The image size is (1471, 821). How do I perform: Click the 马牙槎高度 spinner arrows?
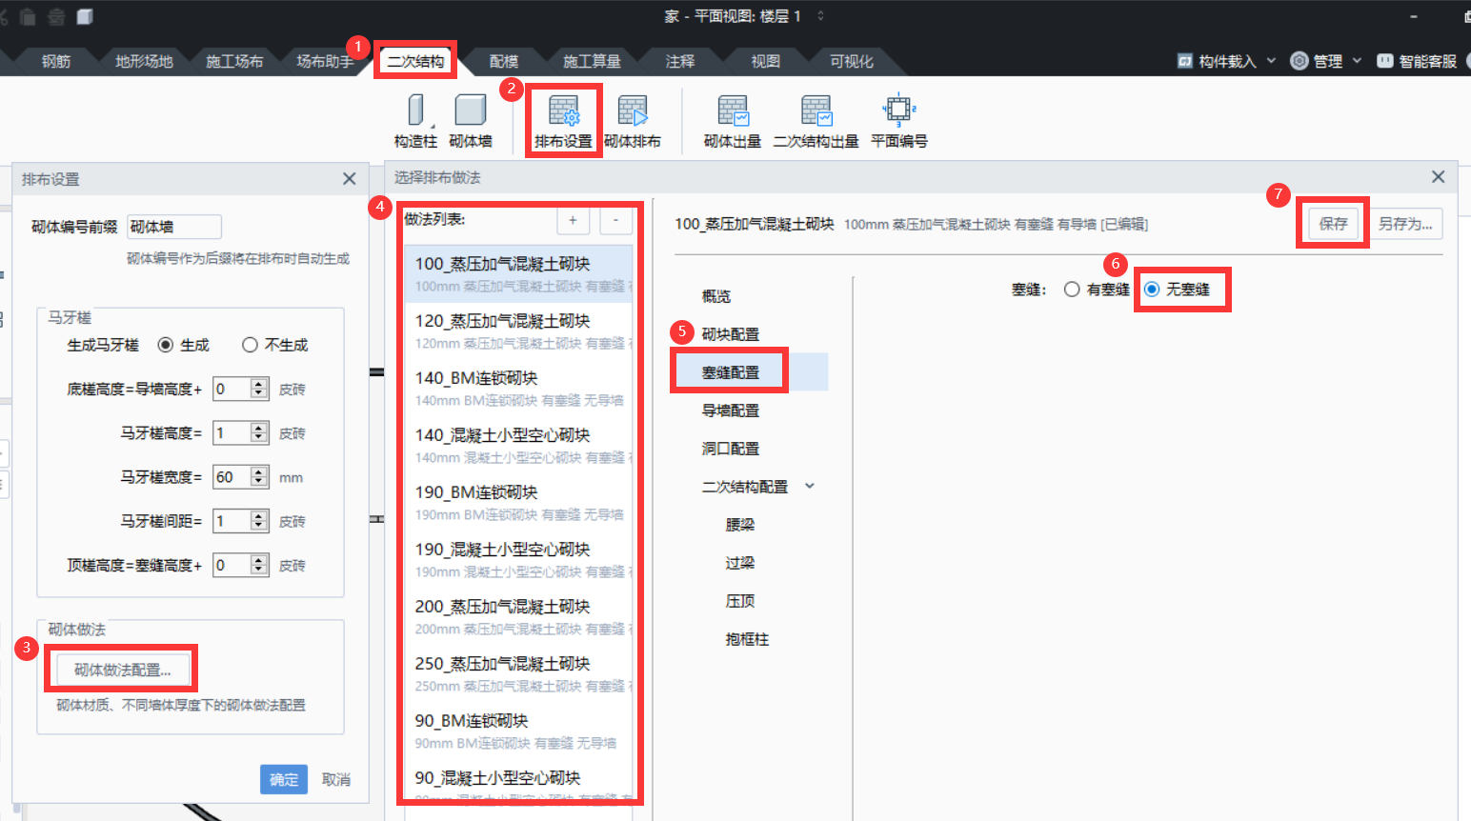click(x=259, y=432)
